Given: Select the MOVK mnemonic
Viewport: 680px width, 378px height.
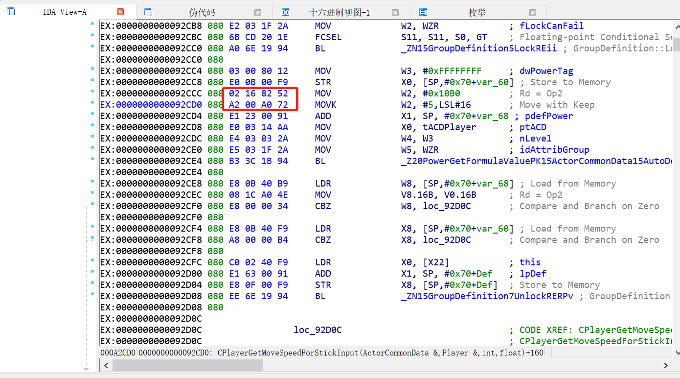Looking at the screenshot, I should pyautogui.click(x=326, y=105).
